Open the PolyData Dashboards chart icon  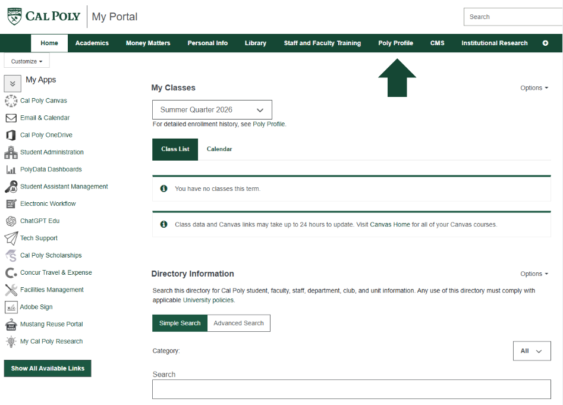11,169
